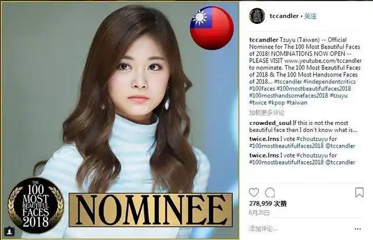The width and height of the screenshot is (373, 240).
Task: Open the #tzuyu hashtag
Action: (339, 96)
